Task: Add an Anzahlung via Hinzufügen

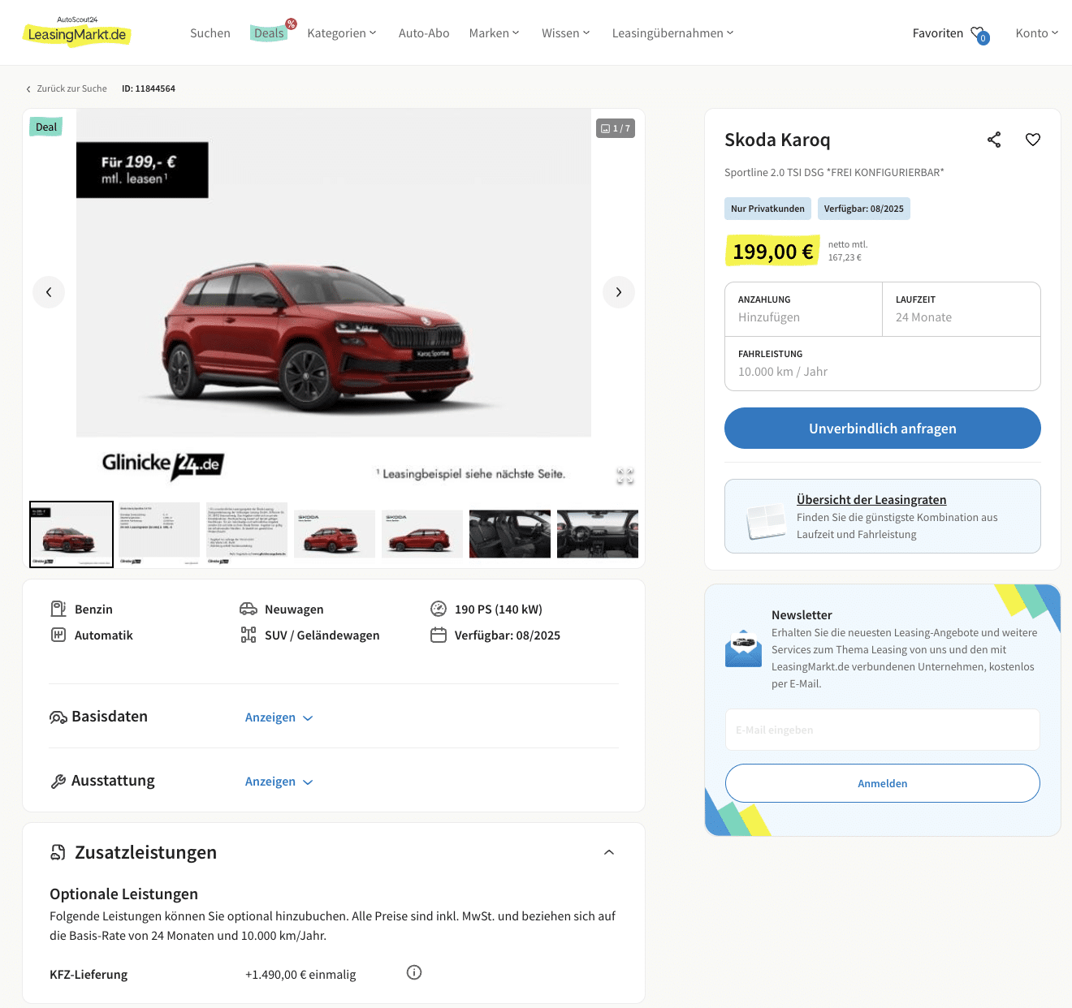Action: point(803,309)
